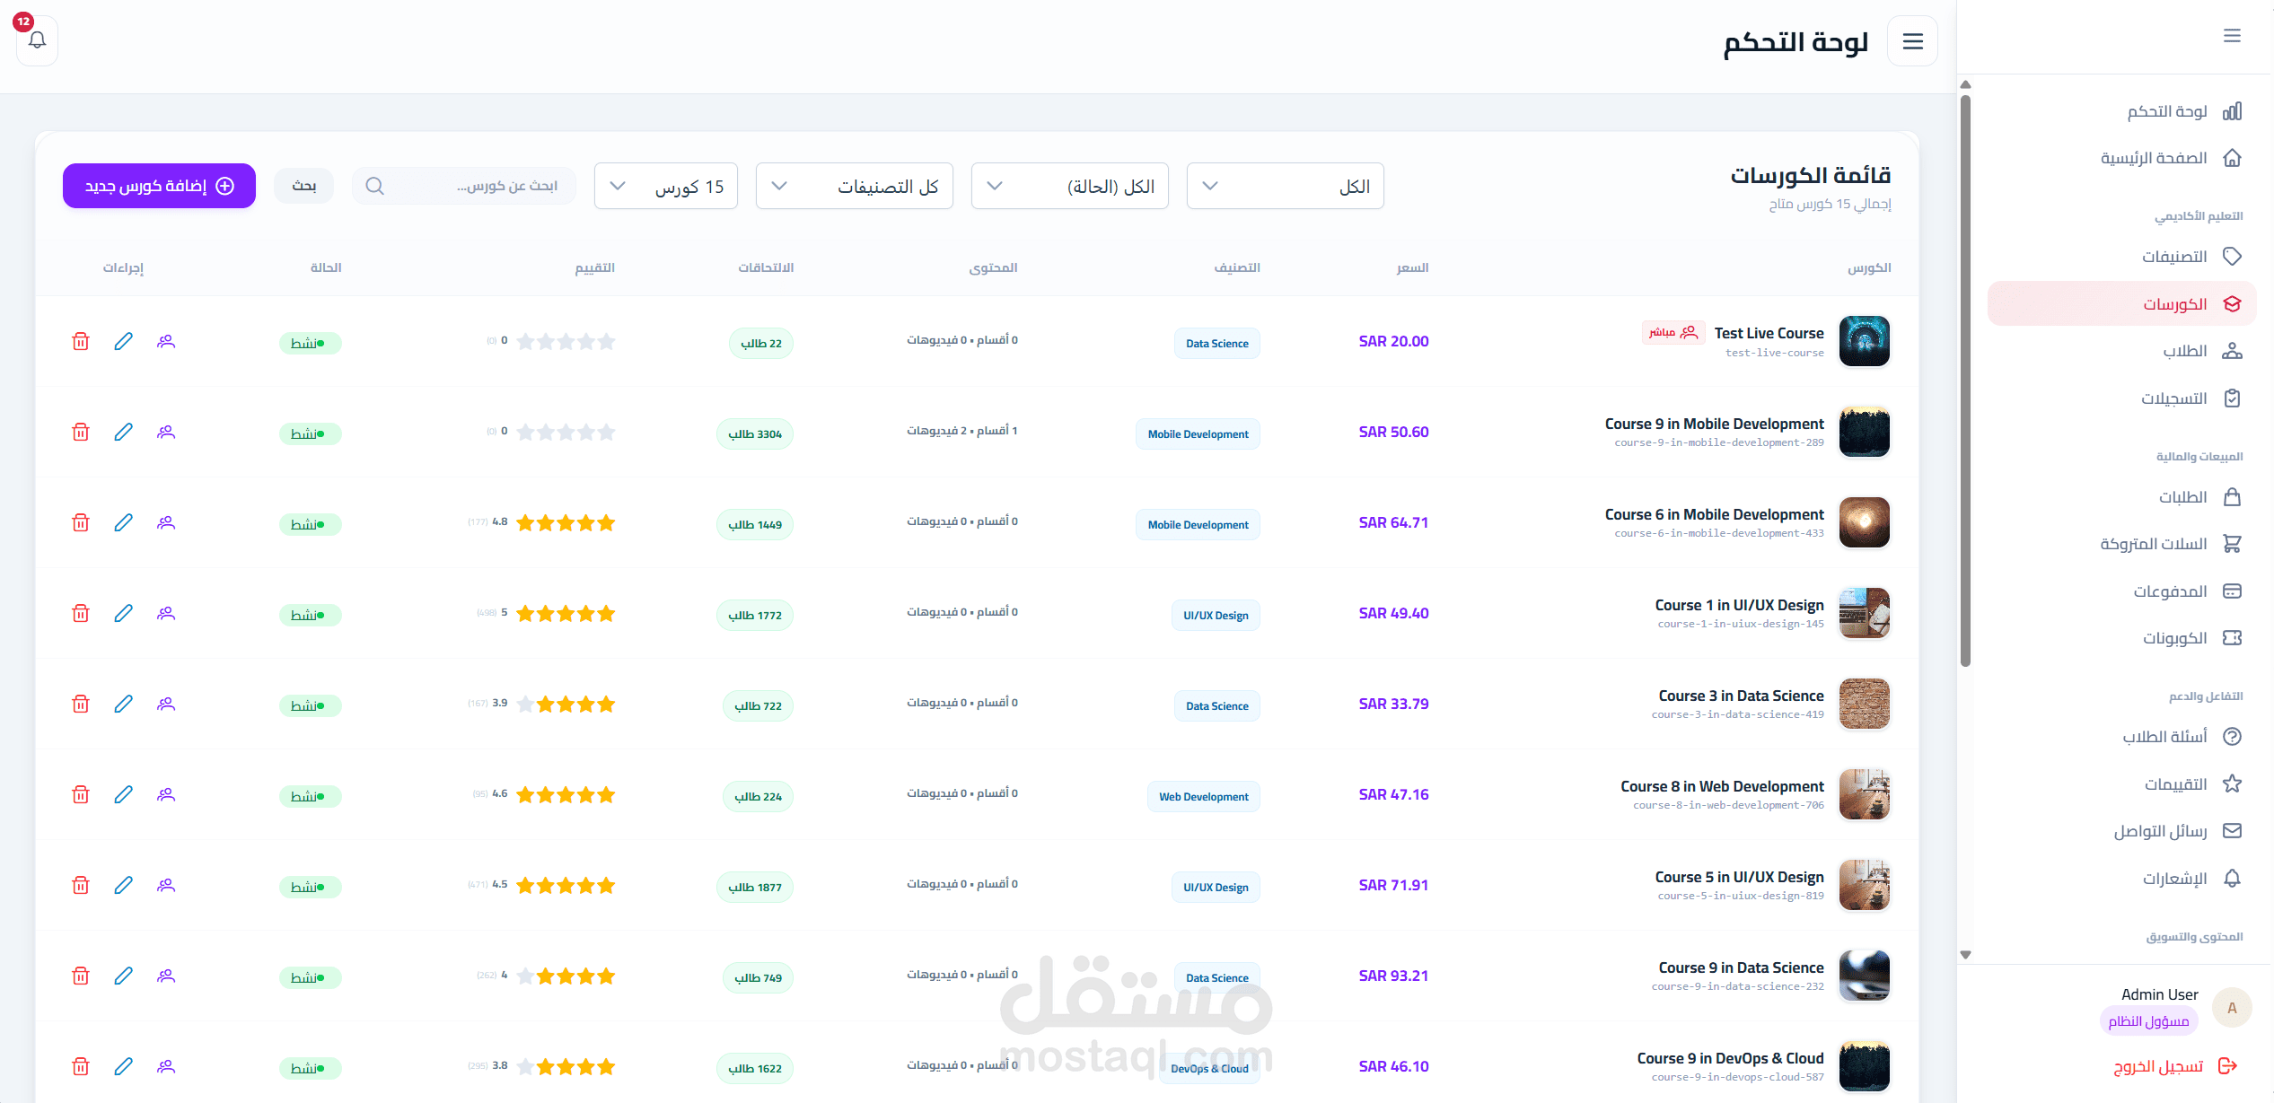Open the 15 كورس page-size dropdown

[x=665, y=186]
